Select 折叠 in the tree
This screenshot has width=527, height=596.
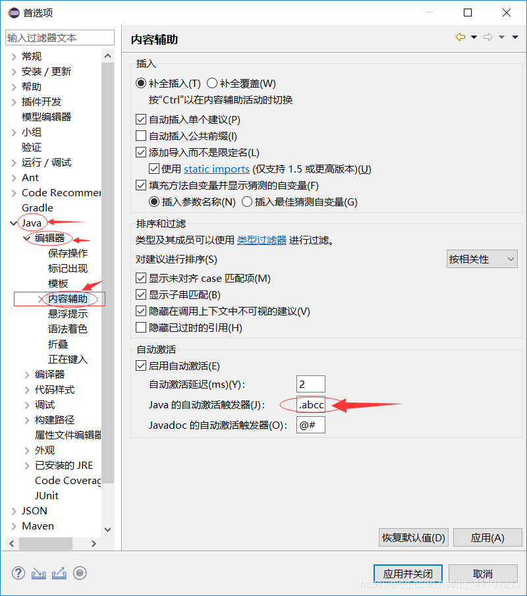pyautogui.click(x=58, y=344)
